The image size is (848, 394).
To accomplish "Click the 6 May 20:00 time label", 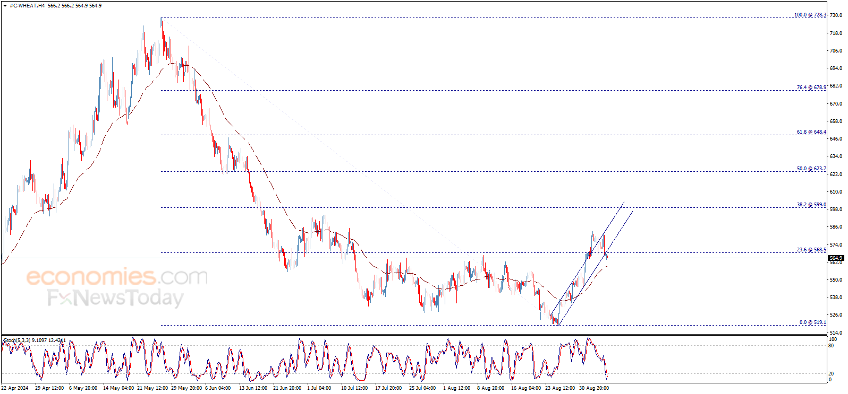I will coord(83,388).
